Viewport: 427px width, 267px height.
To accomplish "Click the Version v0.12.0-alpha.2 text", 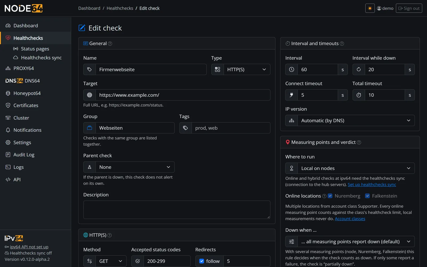I will click(27, 259).
